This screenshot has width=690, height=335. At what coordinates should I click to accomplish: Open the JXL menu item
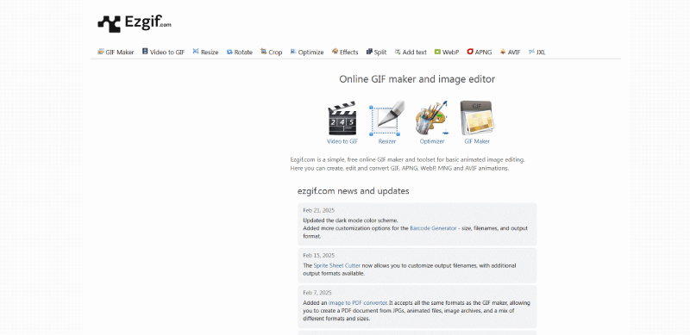pyautogui.click(x=541, y=52)
